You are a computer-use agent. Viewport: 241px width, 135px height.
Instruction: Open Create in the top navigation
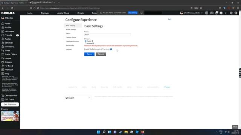coord(81,13)
